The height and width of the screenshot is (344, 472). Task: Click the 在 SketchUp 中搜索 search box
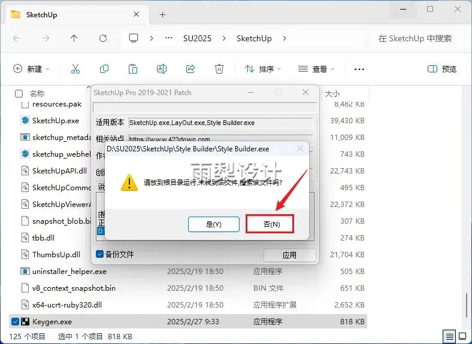(415, 38)
